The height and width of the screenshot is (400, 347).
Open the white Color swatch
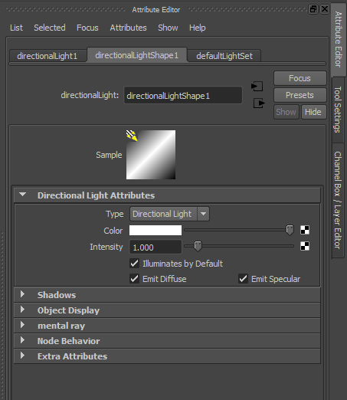[155, 230]
